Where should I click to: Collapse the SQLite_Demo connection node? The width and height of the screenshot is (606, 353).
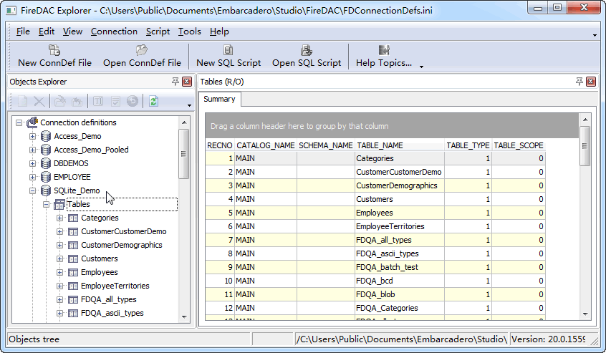(32, 190)
